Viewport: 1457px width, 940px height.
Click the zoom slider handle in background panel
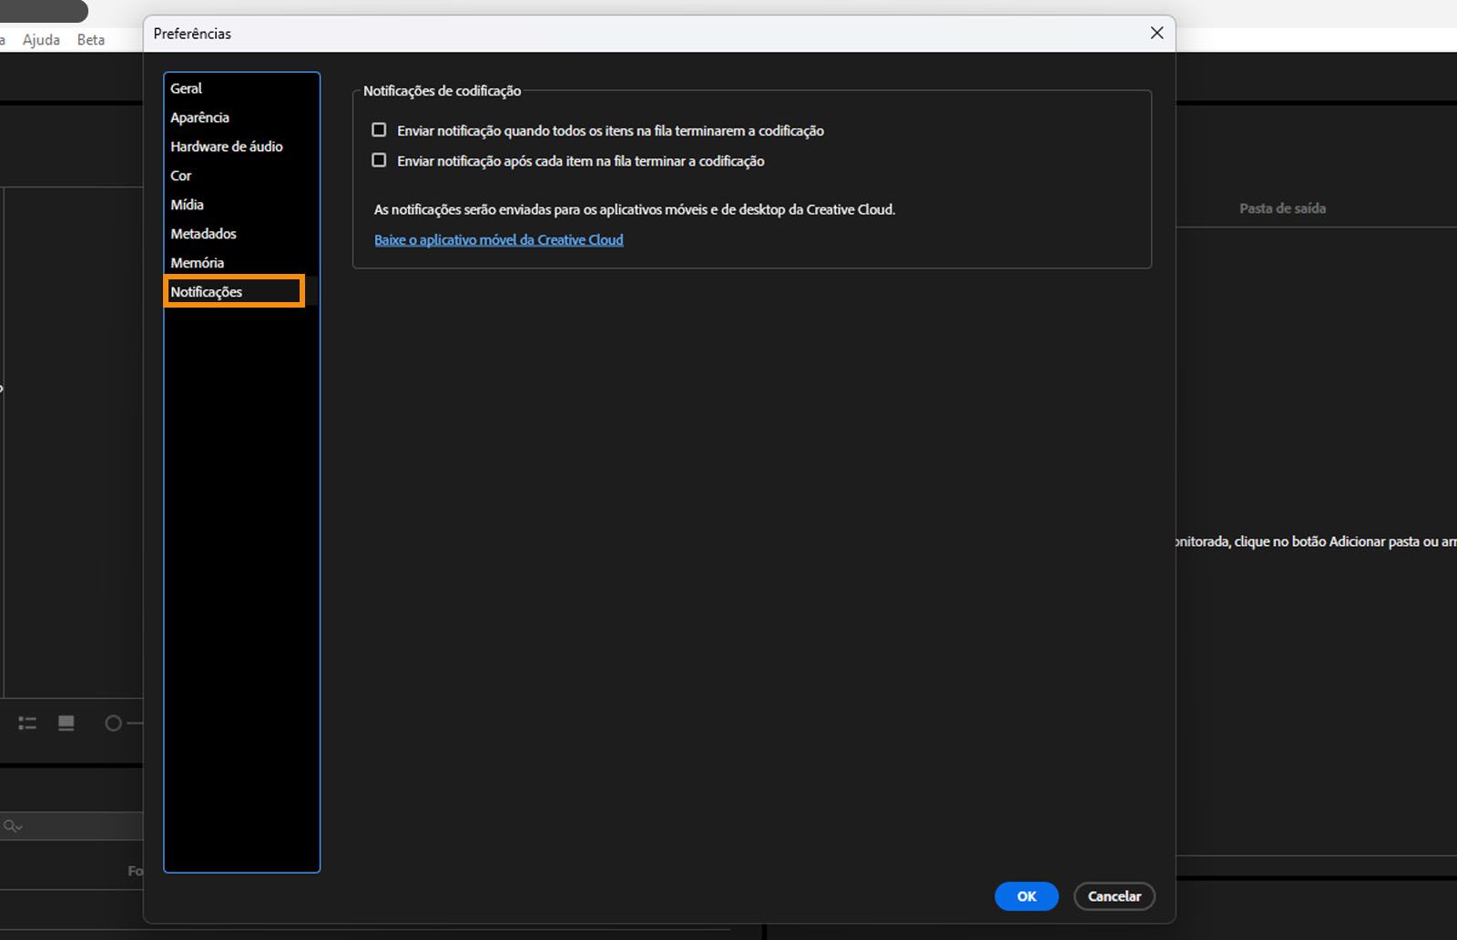[113, 723]
